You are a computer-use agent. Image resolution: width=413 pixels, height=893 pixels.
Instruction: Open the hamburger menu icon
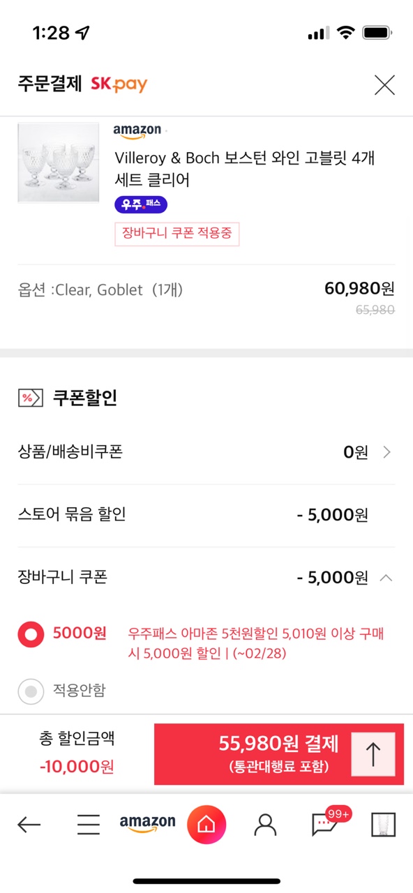[89, 825]
